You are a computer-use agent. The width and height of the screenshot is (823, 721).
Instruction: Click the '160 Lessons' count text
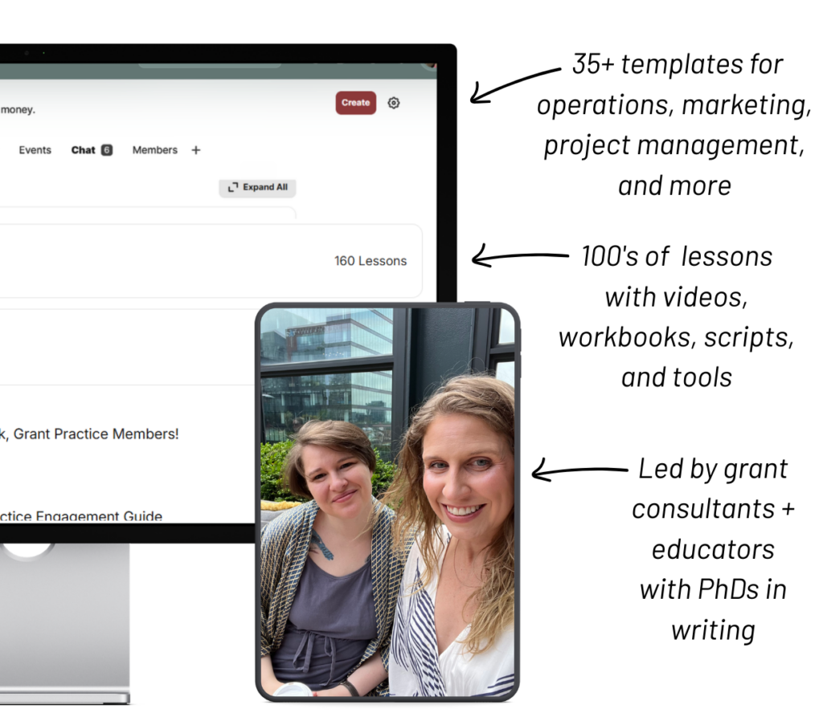pos(370,261)
